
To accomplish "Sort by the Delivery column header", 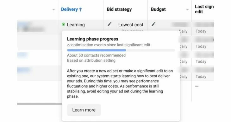I will click(x=69, y=9).
